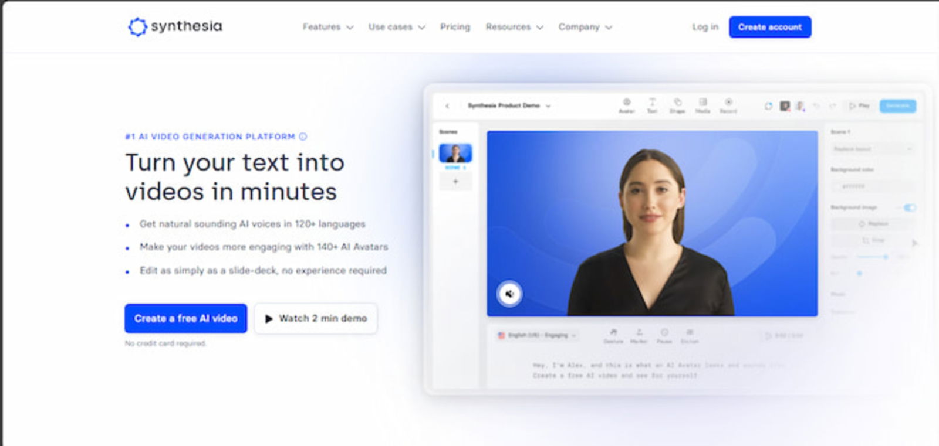Image resolution: width=939 pixels, height=446 pixels.
Task: Click the '140+ AI Avatars' bullet text
Action: coord(264,247)
